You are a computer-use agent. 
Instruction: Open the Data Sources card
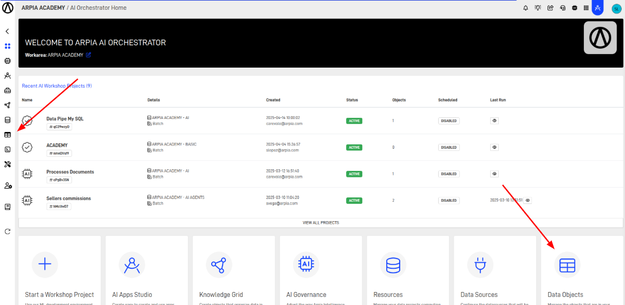[495, 270]
